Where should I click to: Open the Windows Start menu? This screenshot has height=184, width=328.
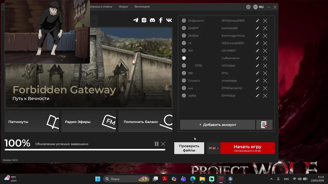98,179
